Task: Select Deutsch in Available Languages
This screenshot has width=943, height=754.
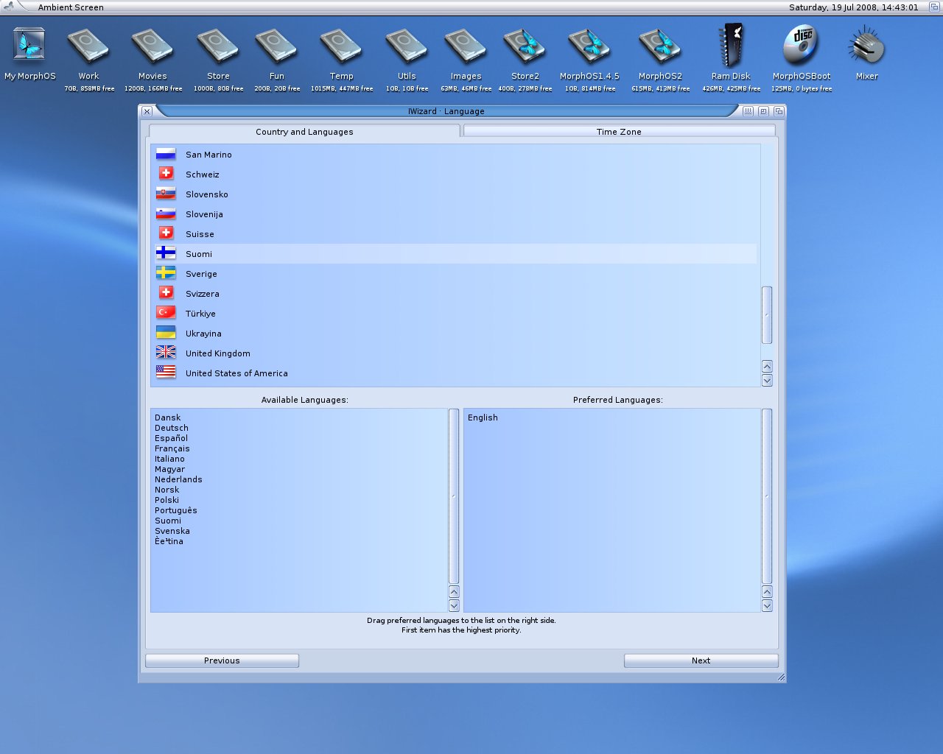Action: [172, 428]
